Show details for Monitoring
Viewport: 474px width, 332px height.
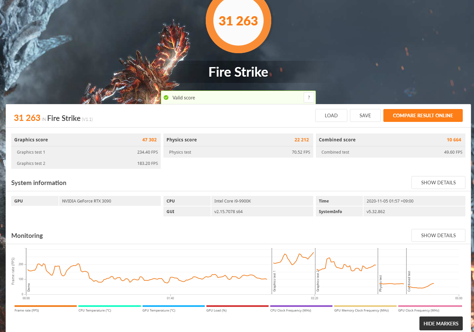click(438, 235)
